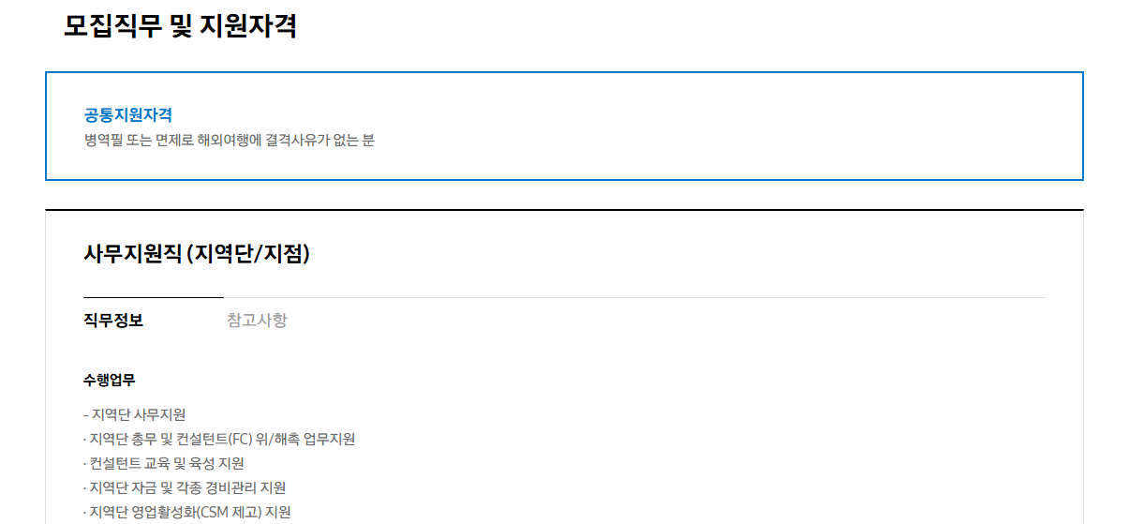Click the 컨설턴트 교육 및 육성 지원 line
The height and width of the screenshot is (524, 1129).
click(164, 463)
